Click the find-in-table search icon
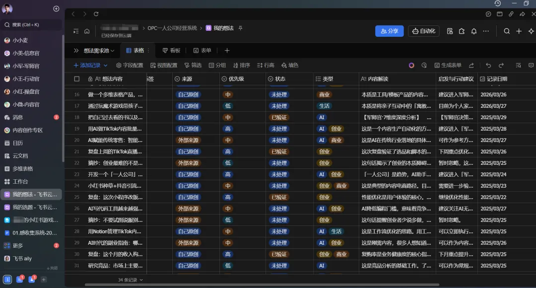The width and height of the screenshot is (536, 288). click(518, 66)
